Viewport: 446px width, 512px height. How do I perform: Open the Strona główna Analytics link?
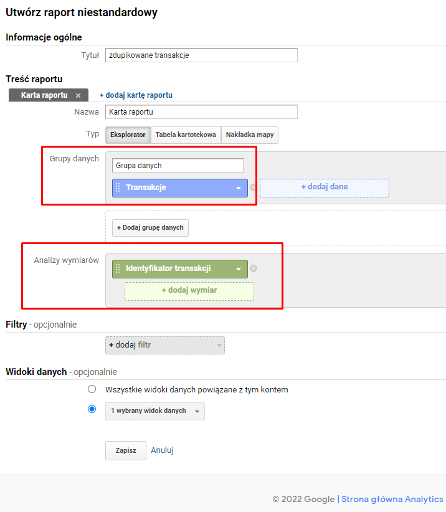(x=392, y=499)
